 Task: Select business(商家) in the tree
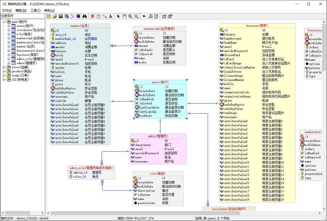(x=27, y=55)
